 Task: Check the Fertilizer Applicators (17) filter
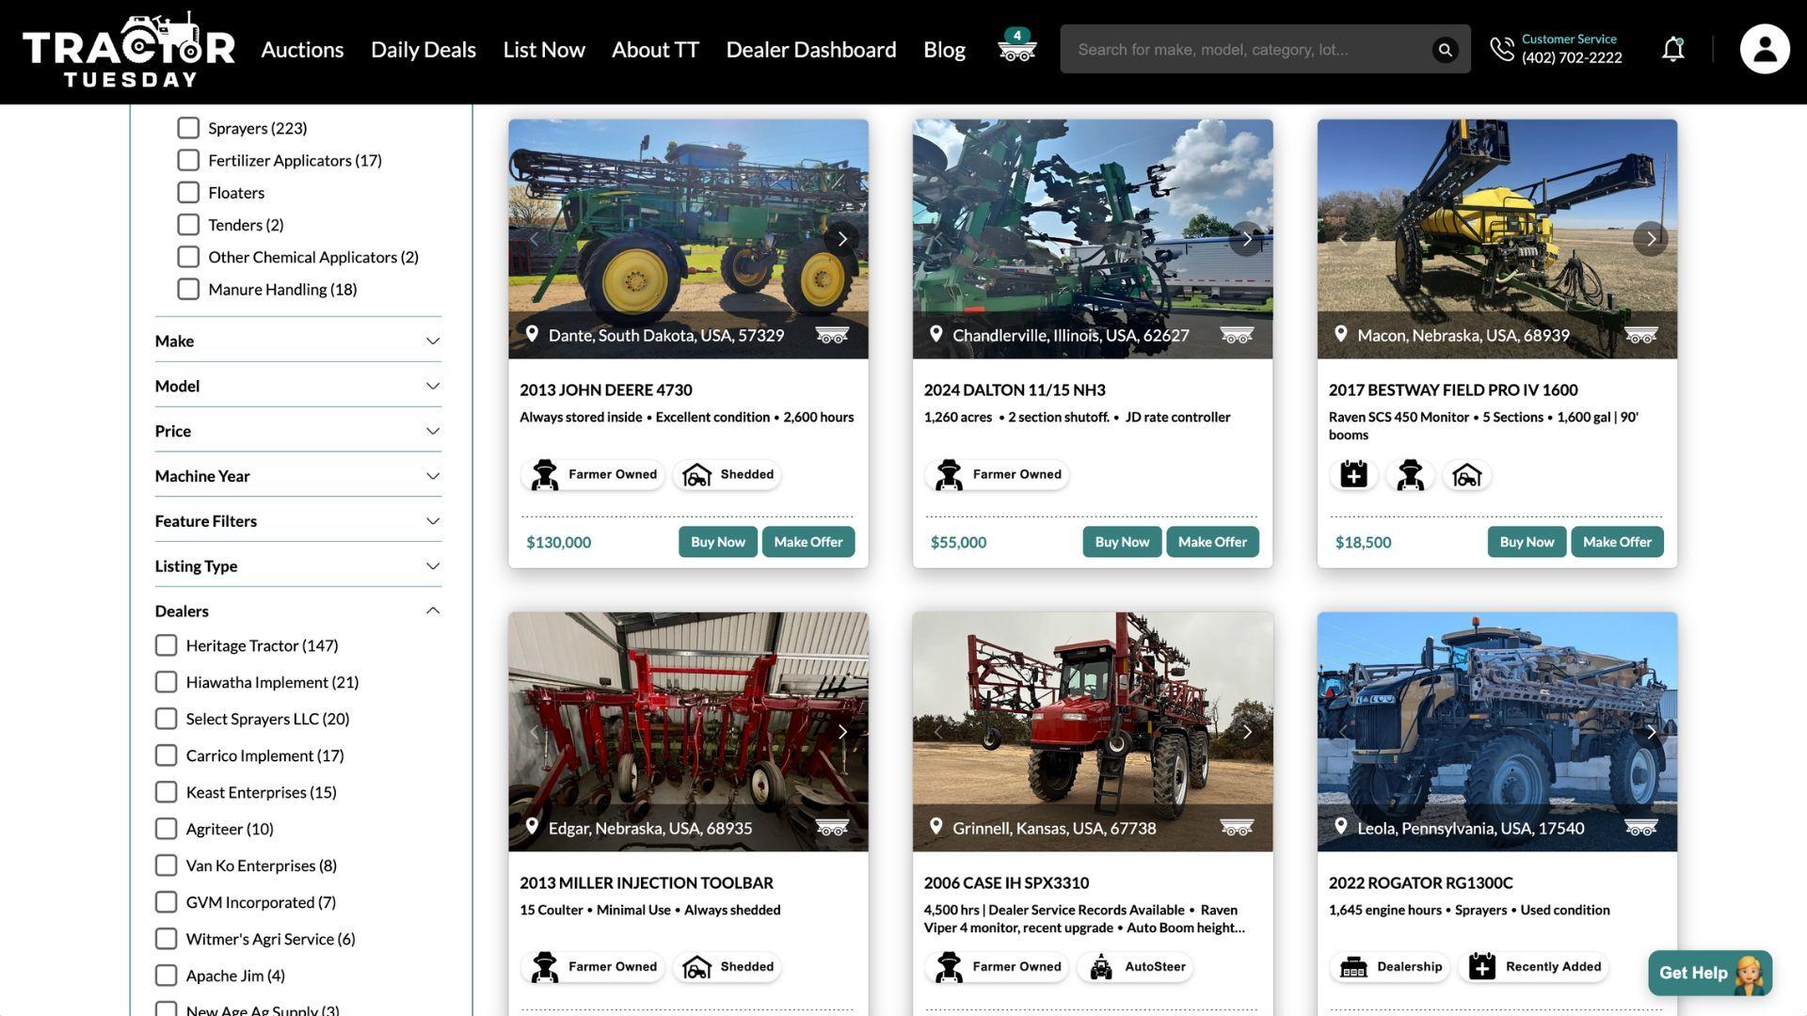pyautogui.click(x=188, y=160)
